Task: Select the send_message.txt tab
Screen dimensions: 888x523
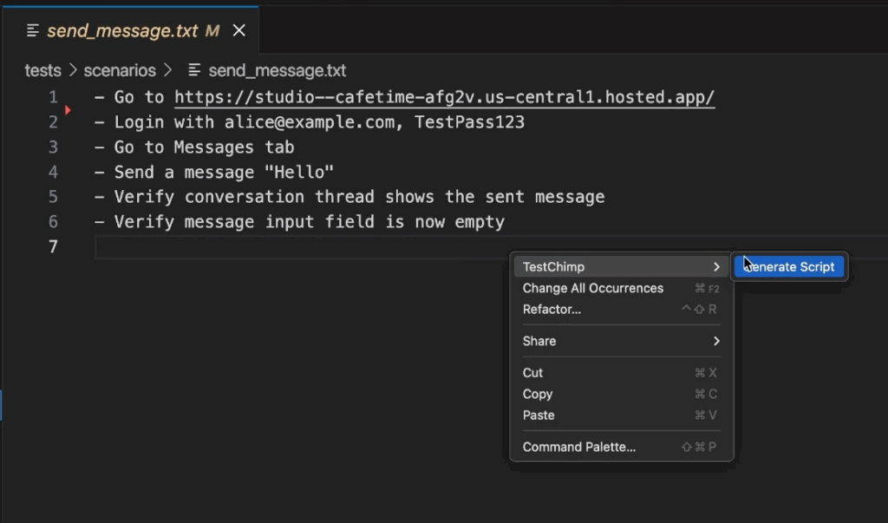Action: point(121,31)
